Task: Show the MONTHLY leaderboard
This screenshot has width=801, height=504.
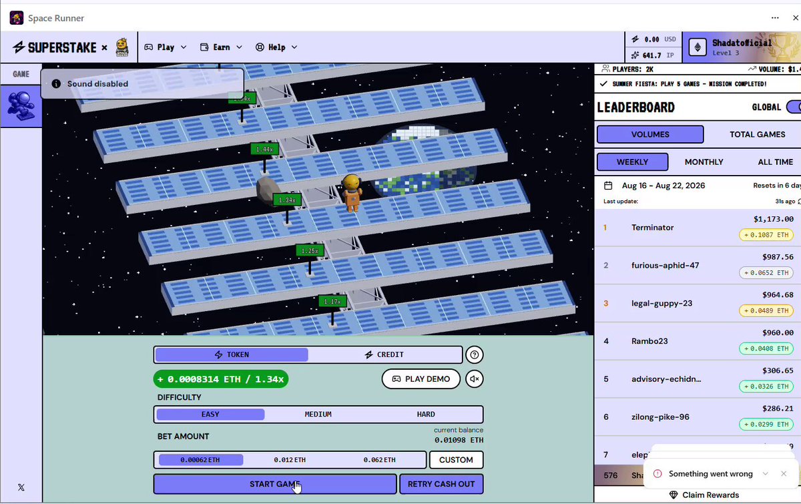Action: (x=704, y=162)
